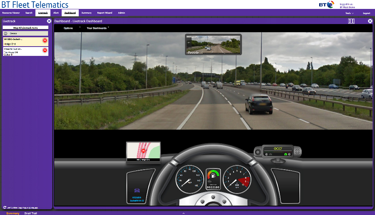Expand the bottom panel with the up chevron
375x215 pixels.
coord(183,213)
